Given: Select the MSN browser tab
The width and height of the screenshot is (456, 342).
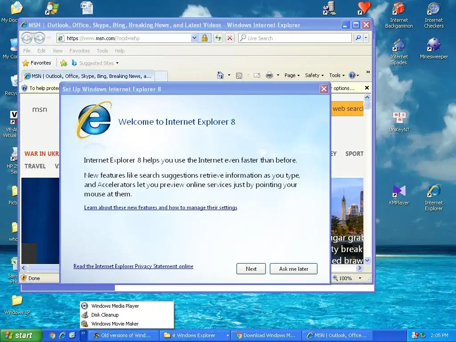Looking at the screenshot, I should tap(88, 76).
